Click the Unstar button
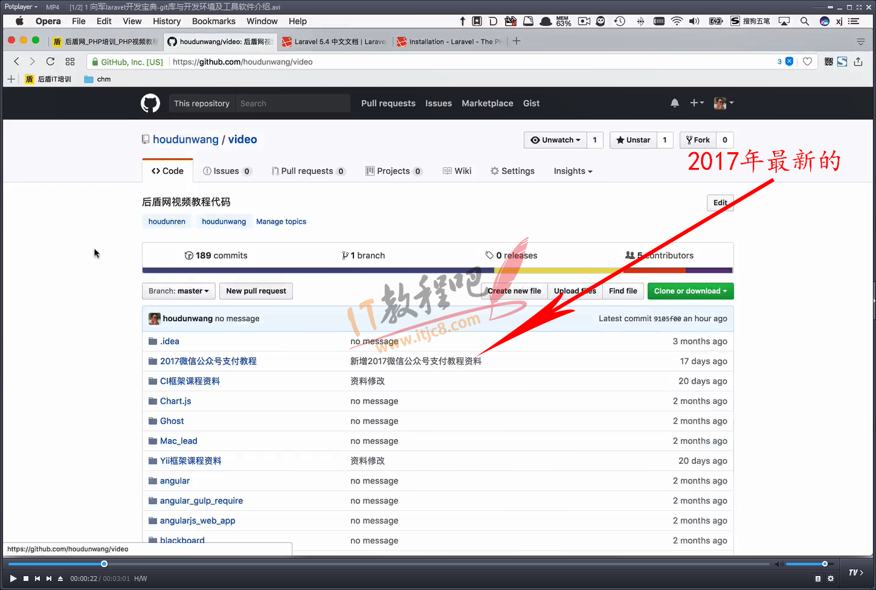Image resolution: width=876 pixels, height=590 pixels. pyautogui.click(x=633, y=140)
